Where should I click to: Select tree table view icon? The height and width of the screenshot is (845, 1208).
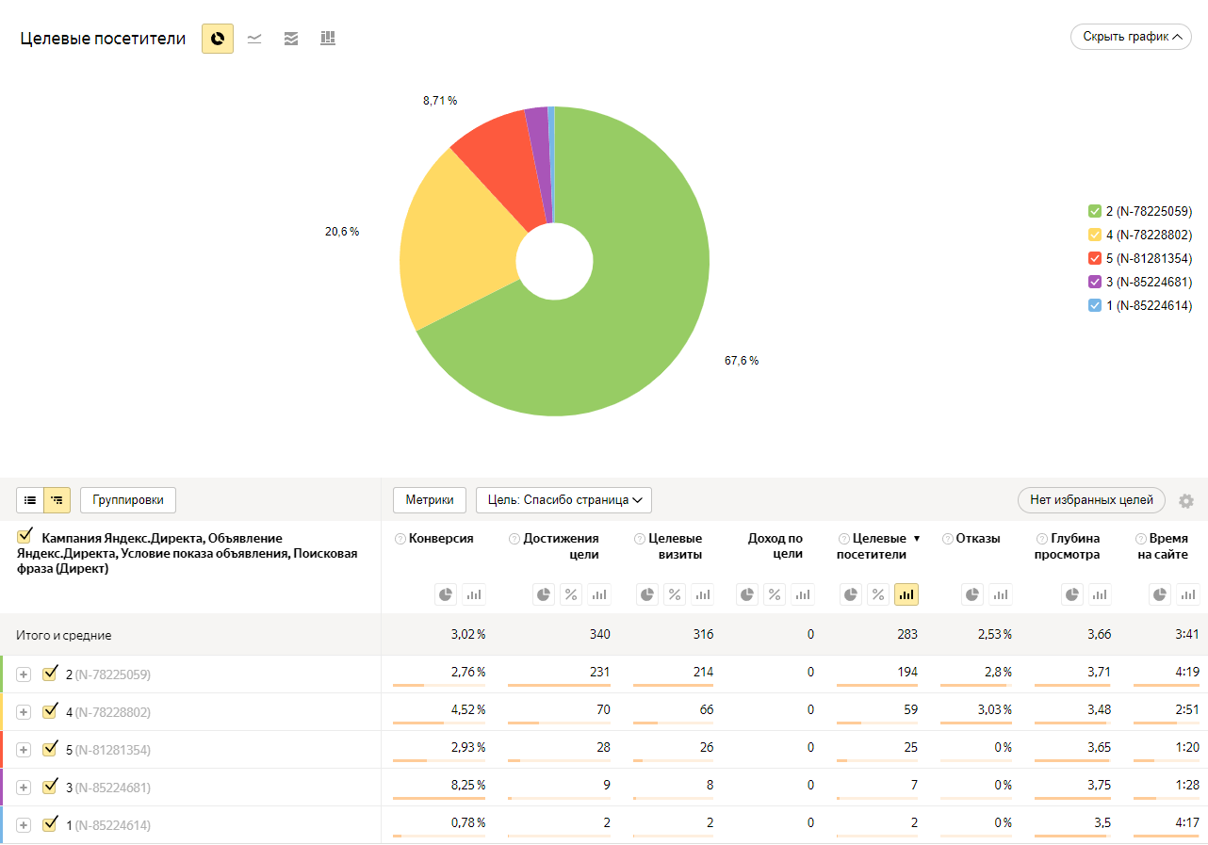pyautogui.click(x=57, y=500)
